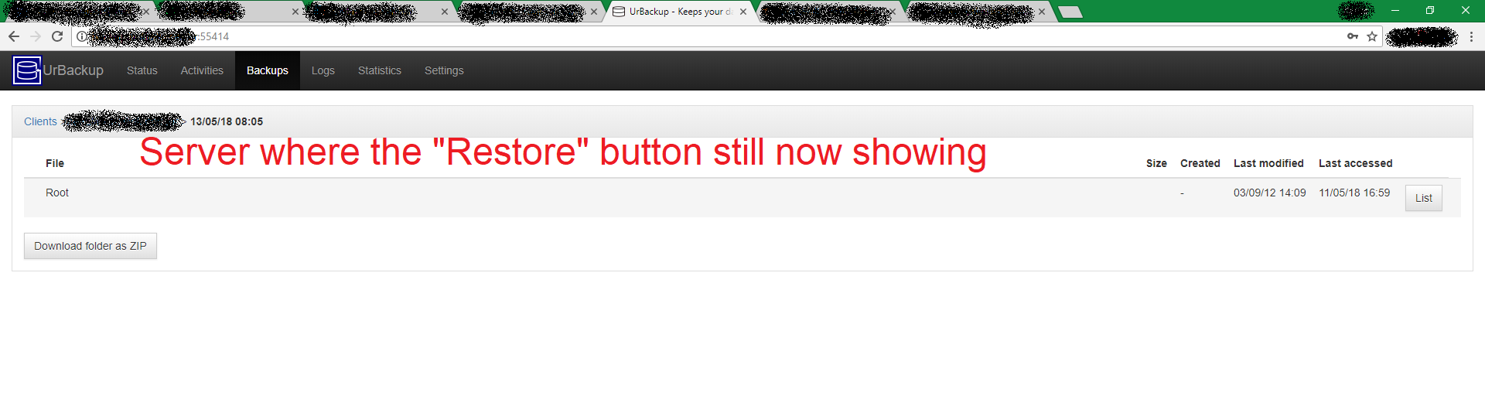Go back using the browser back arrow
This screenshot has width=1485, height=416.
click(14, 36)
